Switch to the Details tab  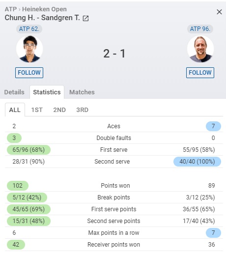pos(14,92)
